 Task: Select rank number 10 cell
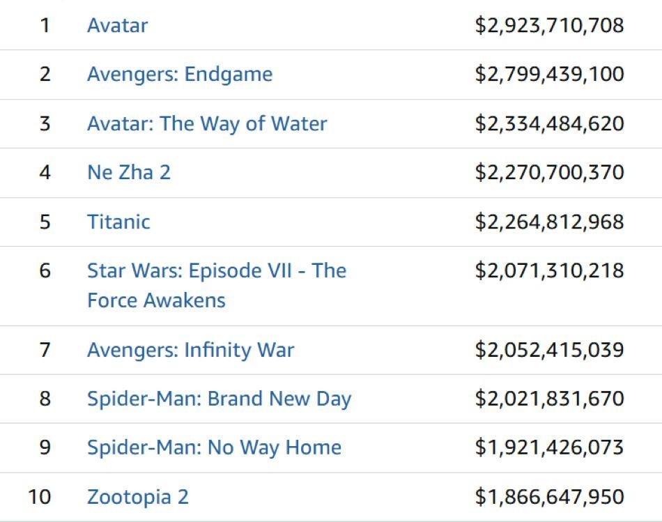click(x=39, y=497)
